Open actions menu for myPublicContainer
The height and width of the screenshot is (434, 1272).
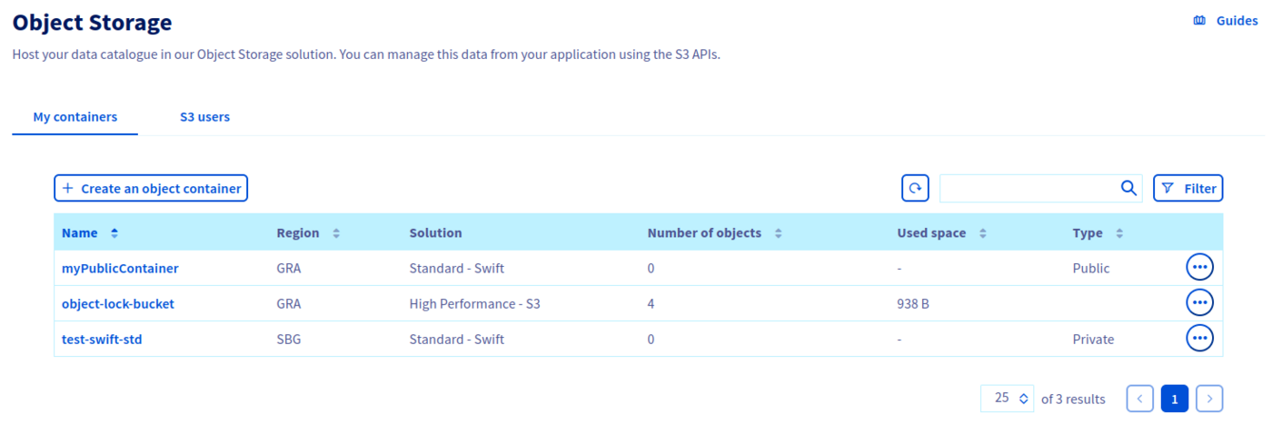point(1199,268)
